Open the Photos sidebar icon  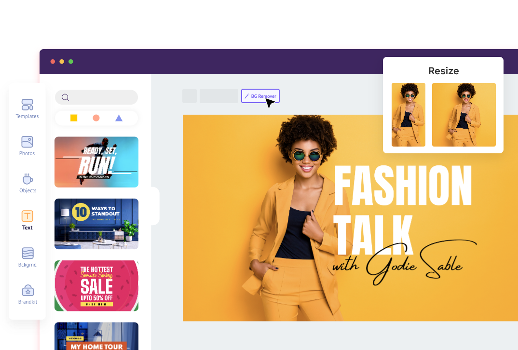(27, 142)
